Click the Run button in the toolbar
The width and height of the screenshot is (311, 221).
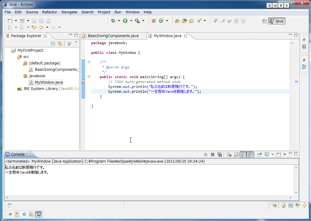(125, 21)
